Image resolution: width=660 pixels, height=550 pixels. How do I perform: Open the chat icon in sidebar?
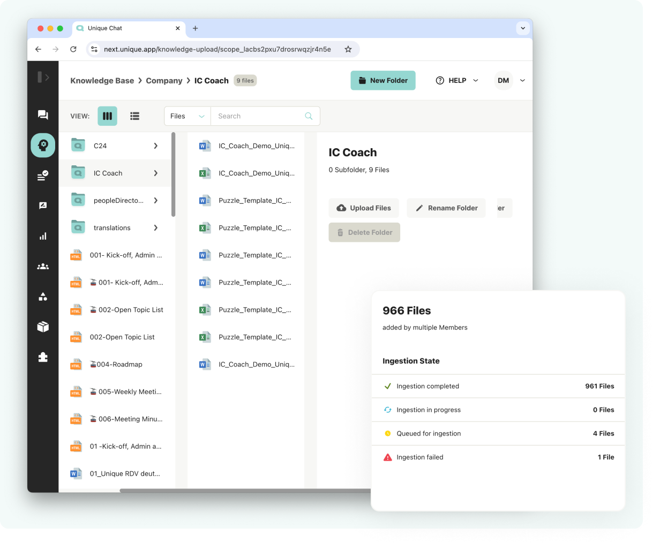point(43,115)
